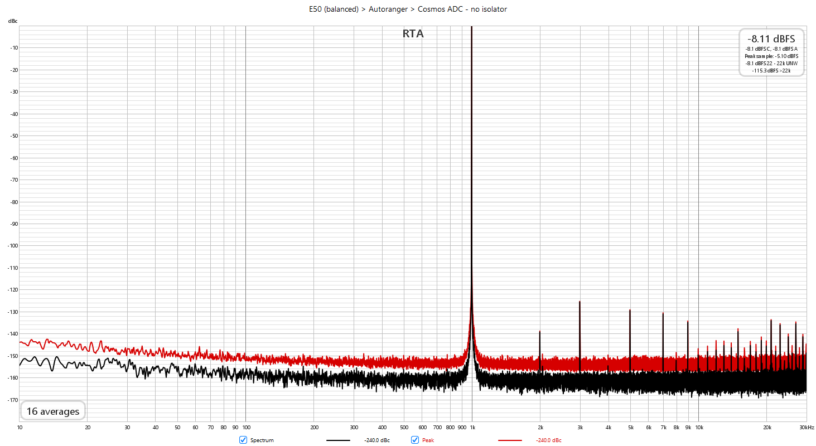Select the 'Spectrum' legend label
Viewport: 816px width, 446px height.
point(262,440)
